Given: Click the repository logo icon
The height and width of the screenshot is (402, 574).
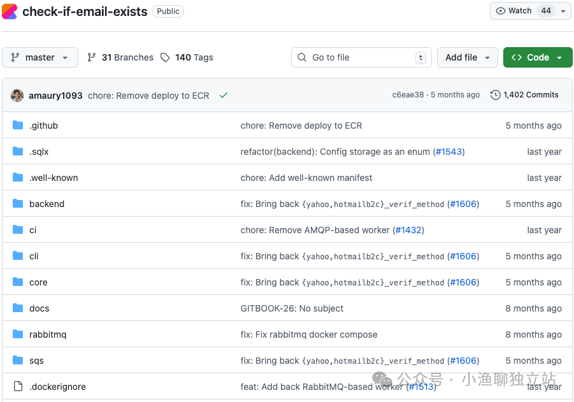Looking at the screenshot, I should coord(10,11).
